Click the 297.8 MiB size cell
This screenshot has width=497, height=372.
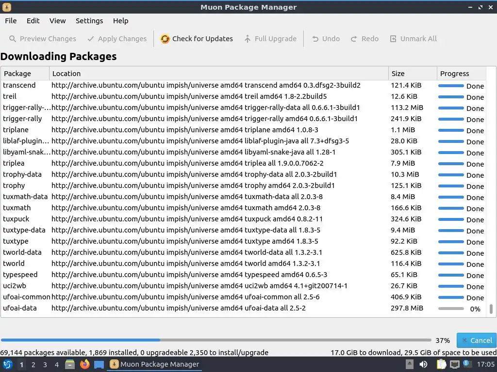click(407, 308)
